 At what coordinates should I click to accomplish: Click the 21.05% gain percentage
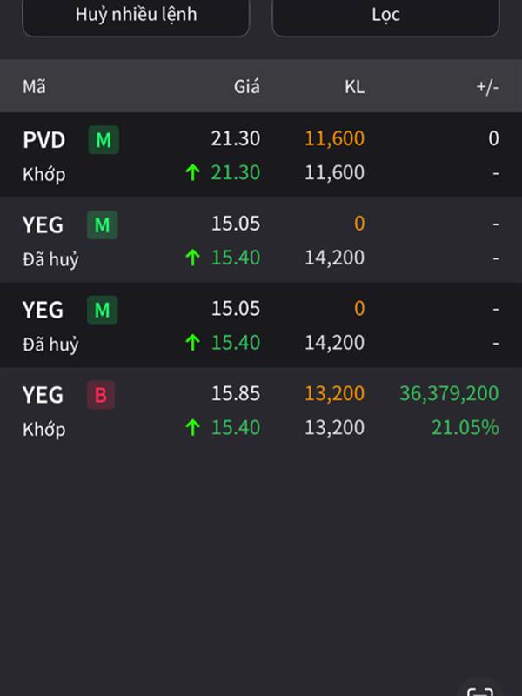pyautogui.click(x=465, y=427)
